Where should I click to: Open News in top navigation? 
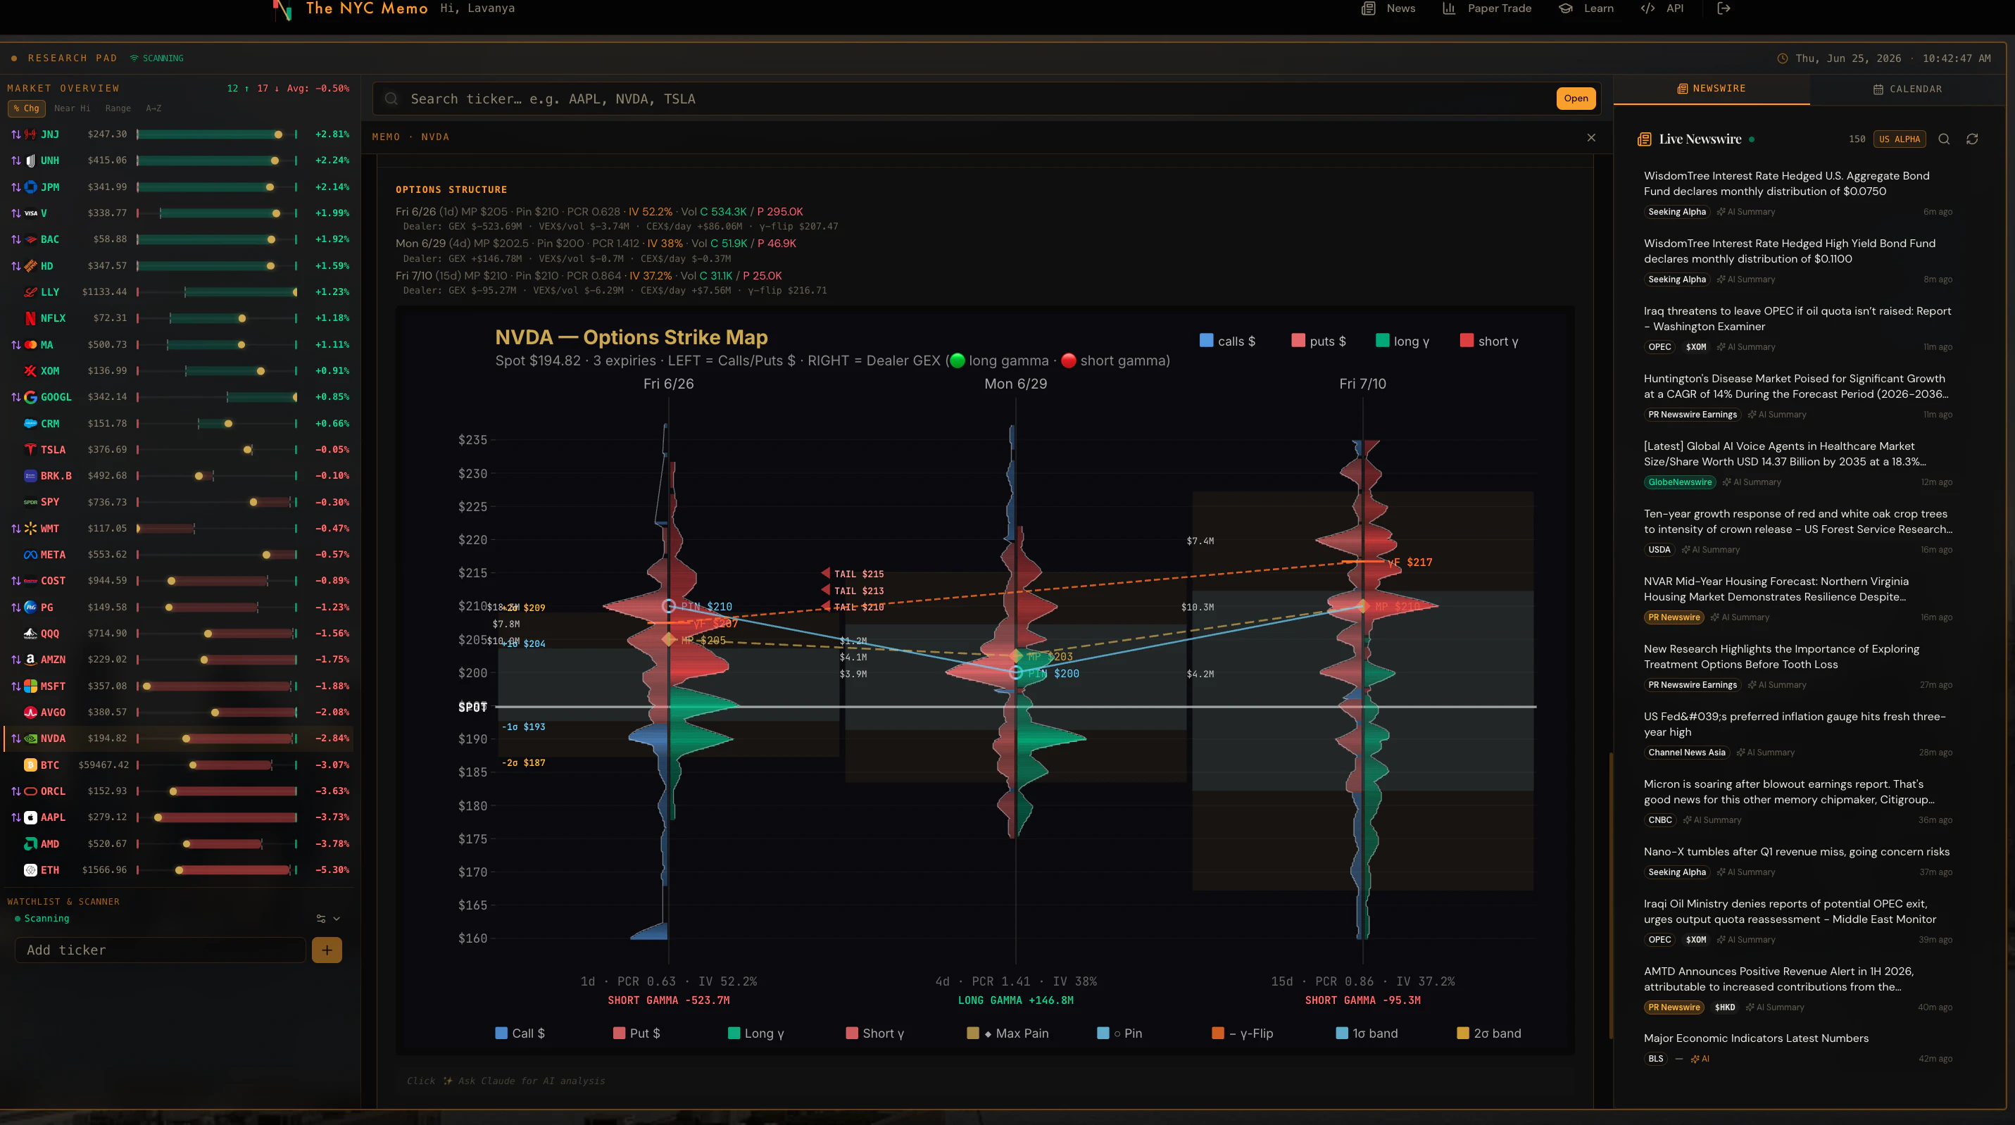[x=1388, y=8]
